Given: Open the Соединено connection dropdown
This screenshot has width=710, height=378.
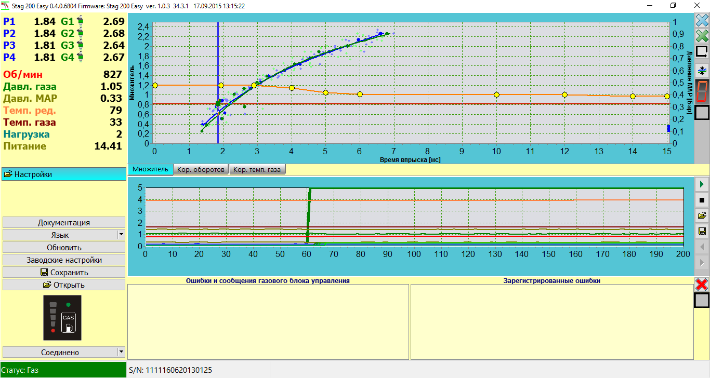Looking at the screenshot, I should (x=121, y=352).
